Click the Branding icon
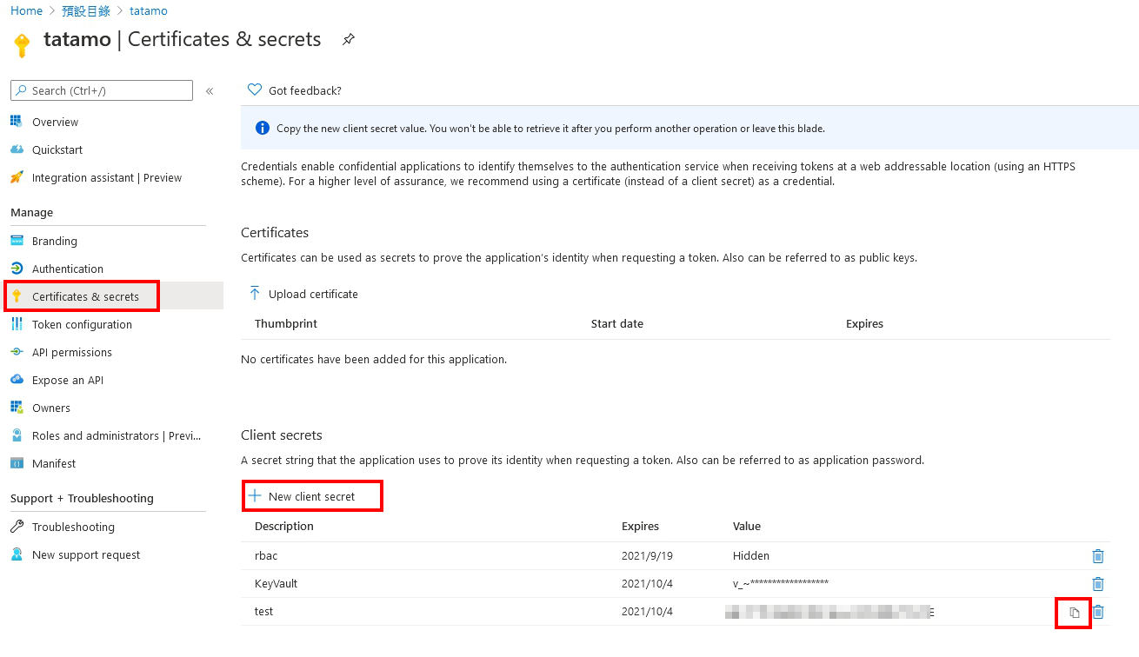Image resolution: width=1139 pixels, height=657 pixels. pos(17,241)
